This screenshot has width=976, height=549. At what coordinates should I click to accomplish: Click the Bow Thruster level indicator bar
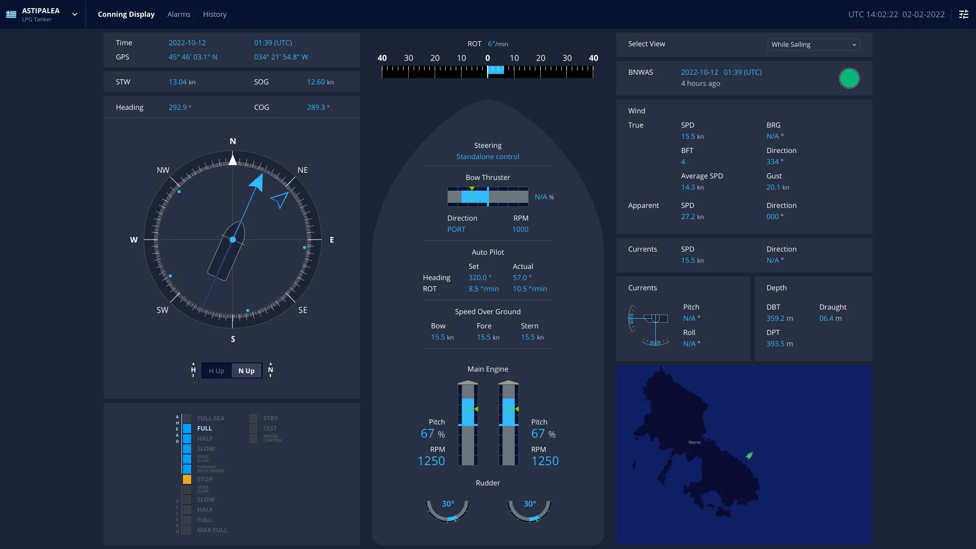tap(487, 196)
